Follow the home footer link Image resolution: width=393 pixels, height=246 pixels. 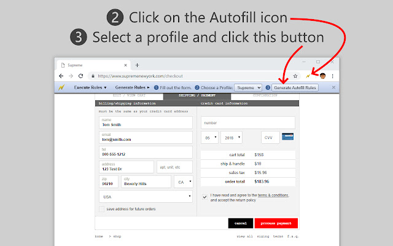[x=99, y=236]
